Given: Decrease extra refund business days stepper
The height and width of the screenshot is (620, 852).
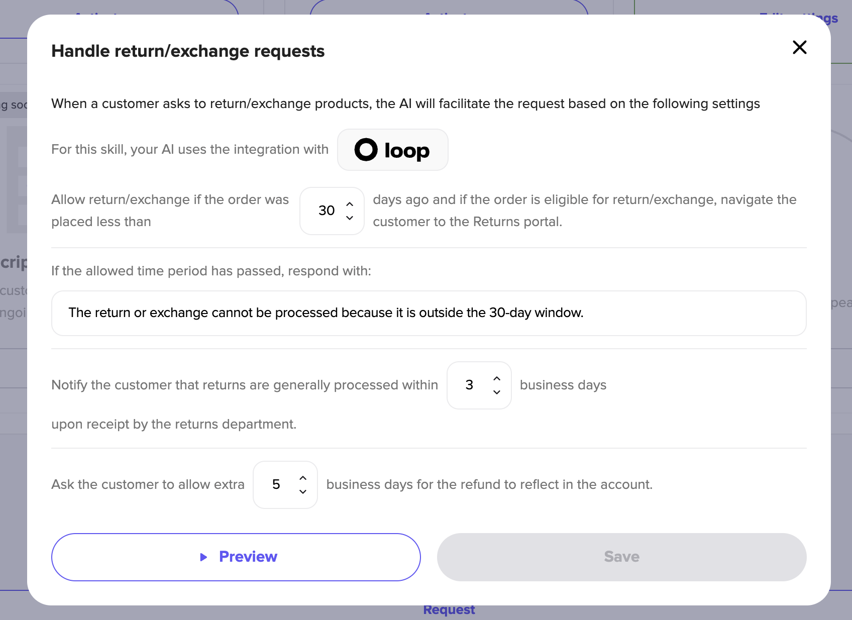Looking at the screenshot, I should coord(303,491).
